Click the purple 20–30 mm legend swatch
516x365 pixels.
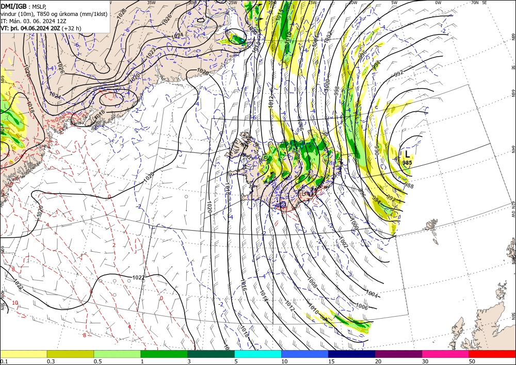click(398, 354)
